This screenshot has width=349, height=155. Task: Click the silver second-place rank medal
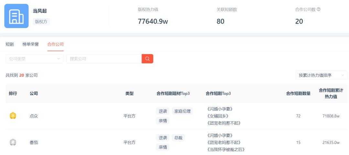(13, 142)
